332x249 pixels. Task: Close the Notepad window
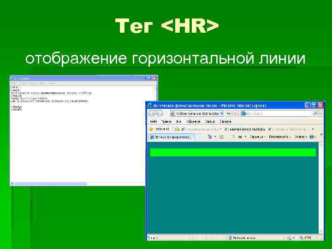pyautogui.click(x=154, y=78)
